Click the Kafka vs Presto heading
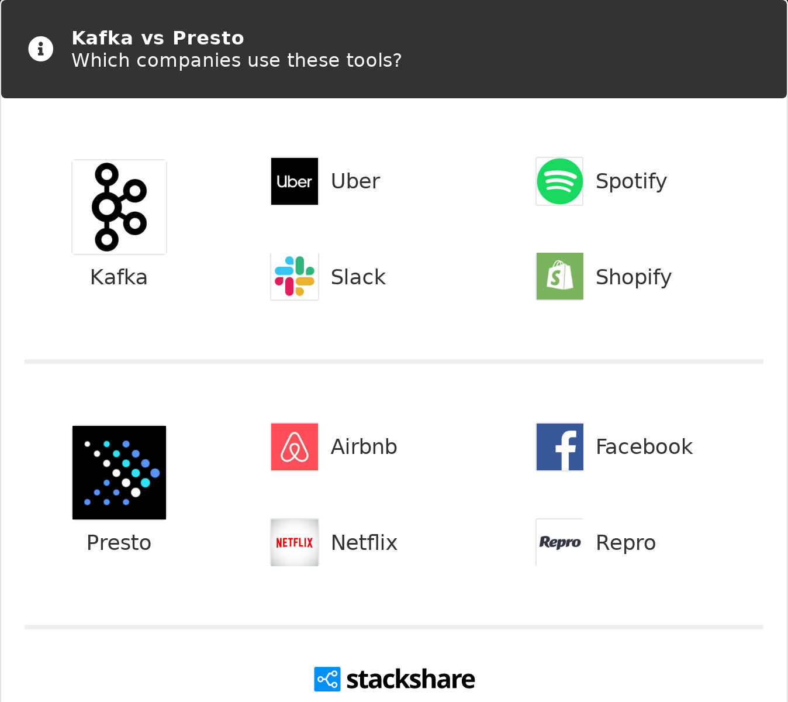This screenshot has width=788, height=702. tap(158, 38)
